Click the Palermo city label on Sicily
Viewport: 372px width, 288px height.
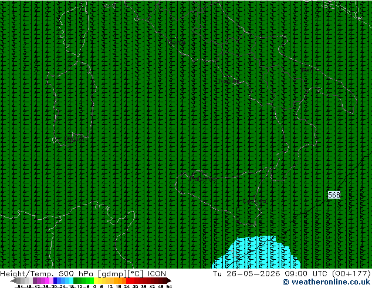click(x=203, y=179)
